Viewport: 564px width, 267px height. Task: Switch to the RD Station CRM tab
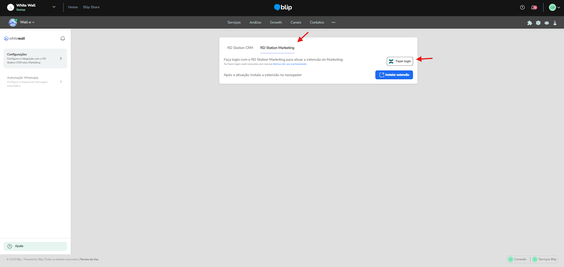click(240, 48)
